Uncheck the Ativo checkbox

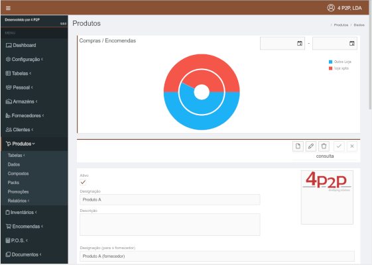[83, 182]
